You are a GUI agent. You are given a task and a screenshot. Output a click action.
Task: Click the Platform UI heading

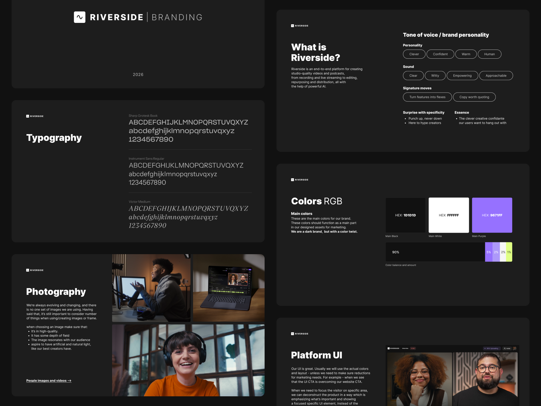(x=316, y=355)
